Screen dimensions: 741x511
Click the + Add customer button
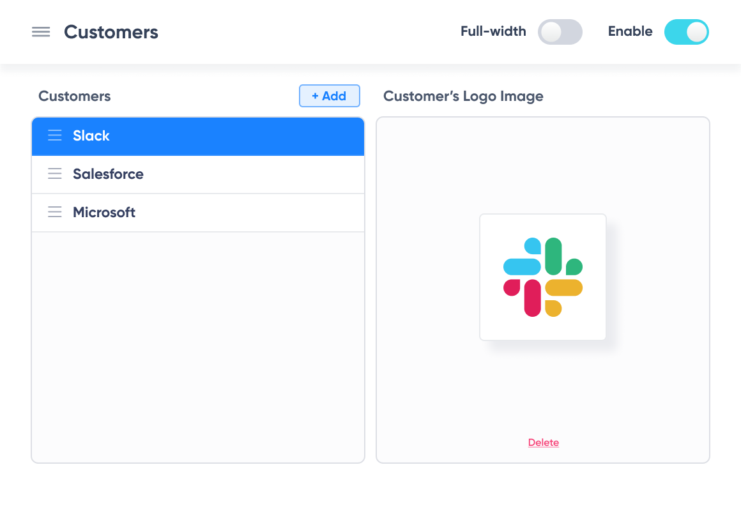(x=329, y=96)
